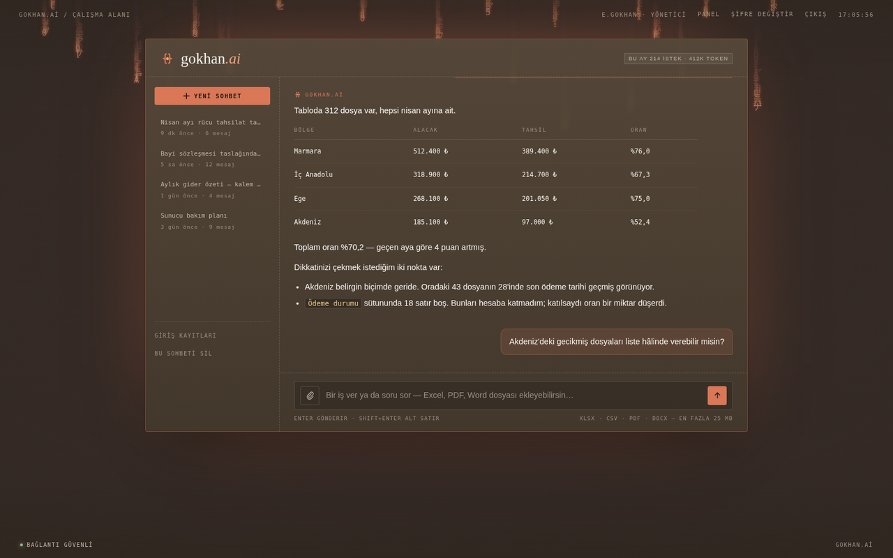The width and height of the screenshot is (893, 558).
Task: Open the Sunucu bakım planı conversation
Action: pyautogui.click(x=212, y=221)
